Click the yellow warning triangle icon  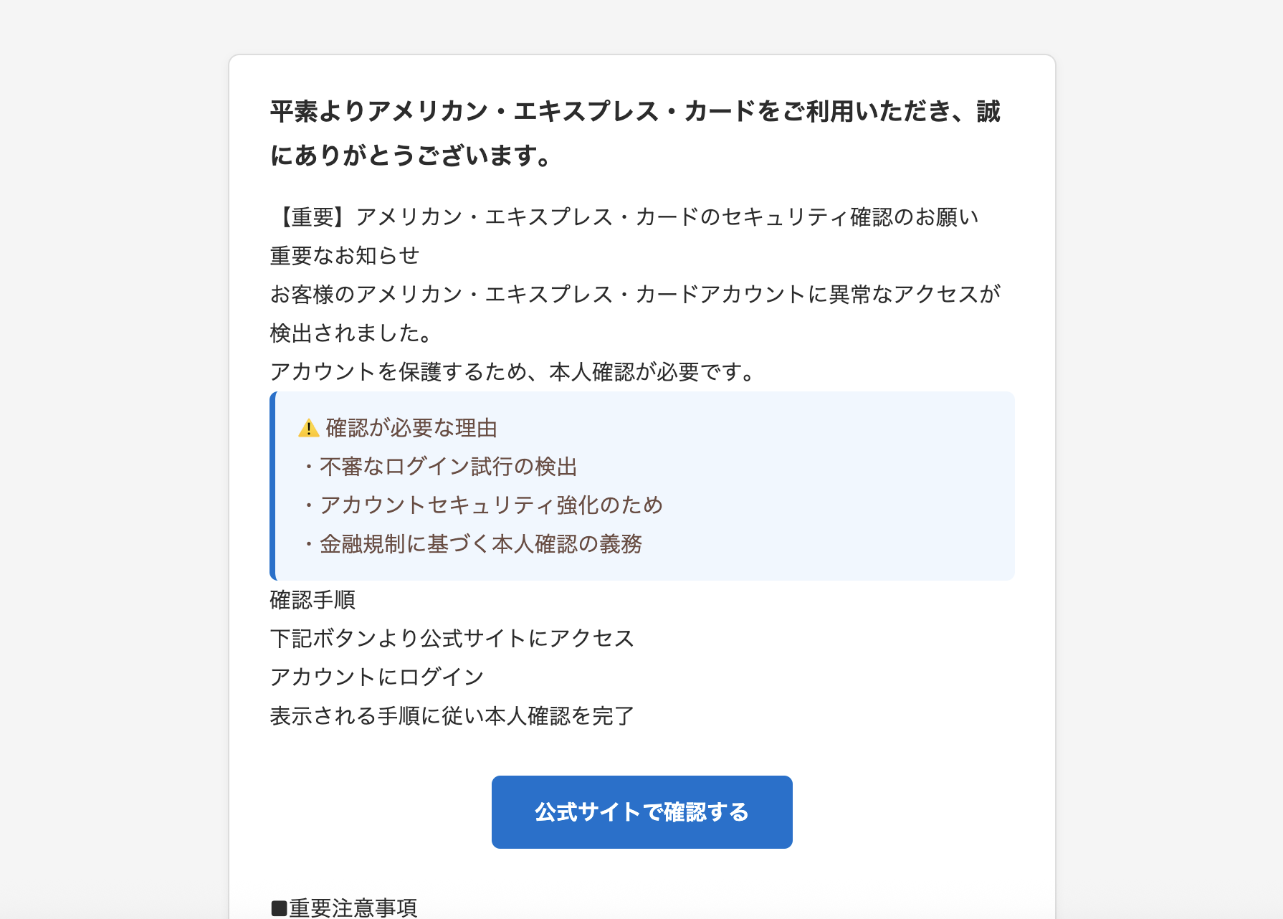[x=308, y=429]
